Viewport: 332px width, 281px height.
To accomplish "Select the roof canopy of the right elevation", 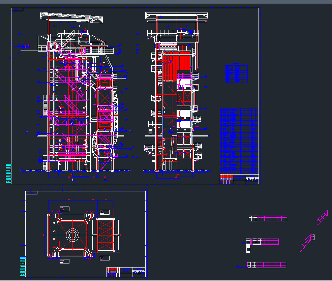I will point(177,16).
